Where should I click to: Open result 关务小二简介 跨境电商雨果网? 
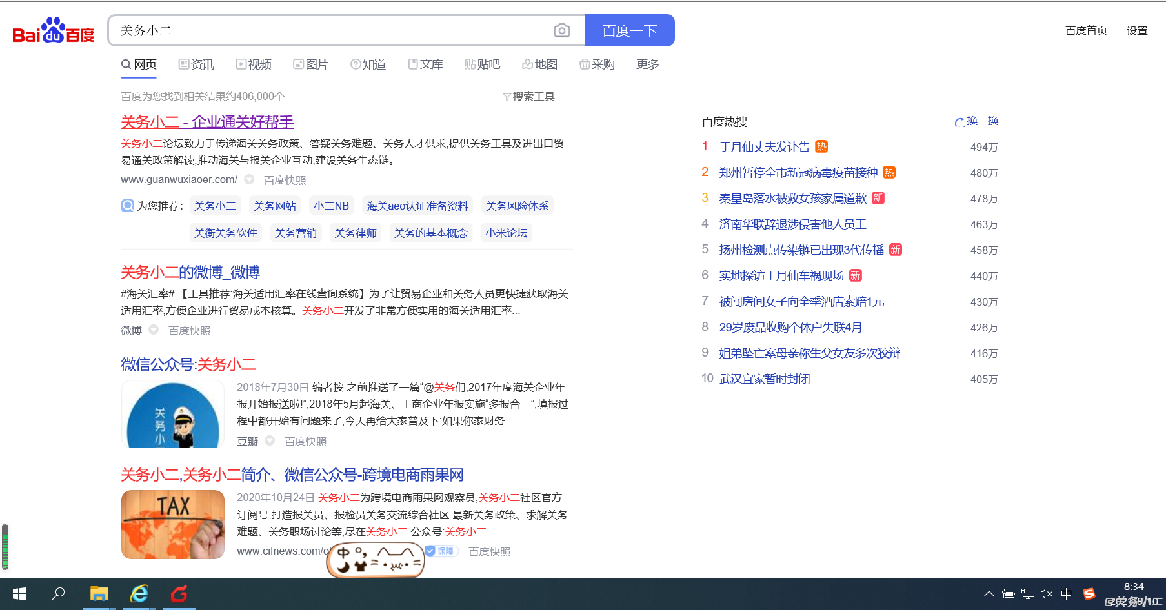[292, 475]
